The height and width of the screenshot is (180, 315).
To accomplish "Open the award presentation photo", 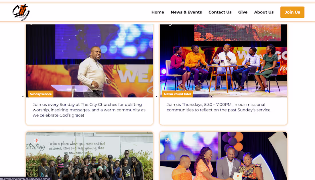I will [x=223, y=156].
